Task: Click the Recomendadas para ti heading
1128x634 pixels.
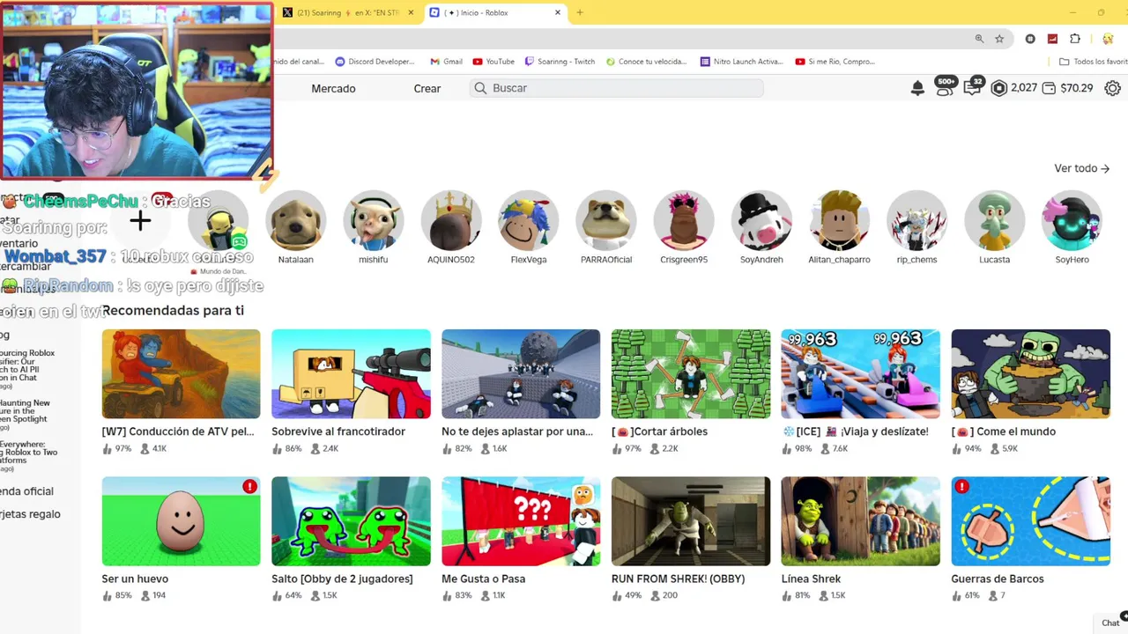Action: [x=173, y=310]
